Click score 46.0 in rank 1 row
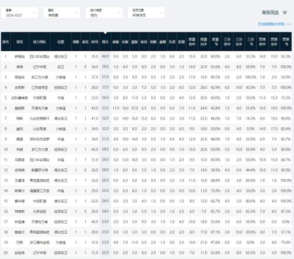 click(105, 57)
